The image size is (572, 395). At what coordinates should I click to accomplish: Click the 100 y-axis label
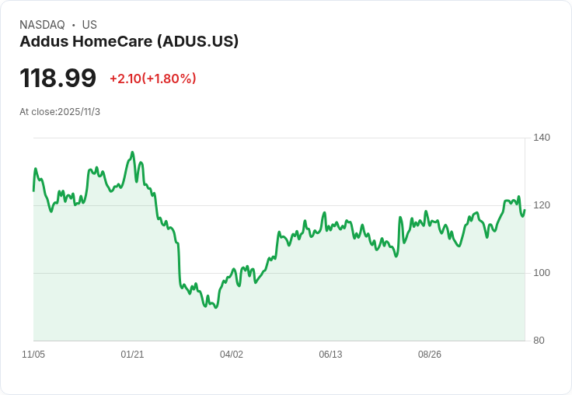click(541, 273)
